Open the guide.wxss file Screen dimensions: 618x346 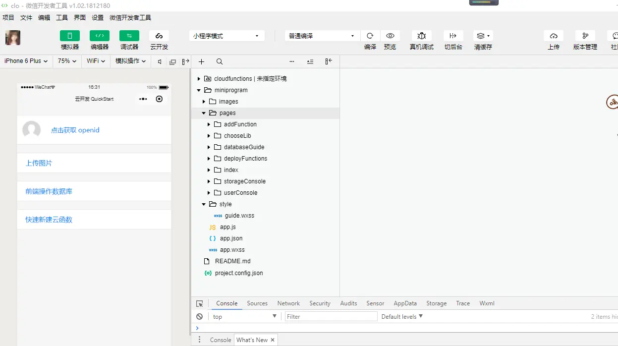(239, 216)
